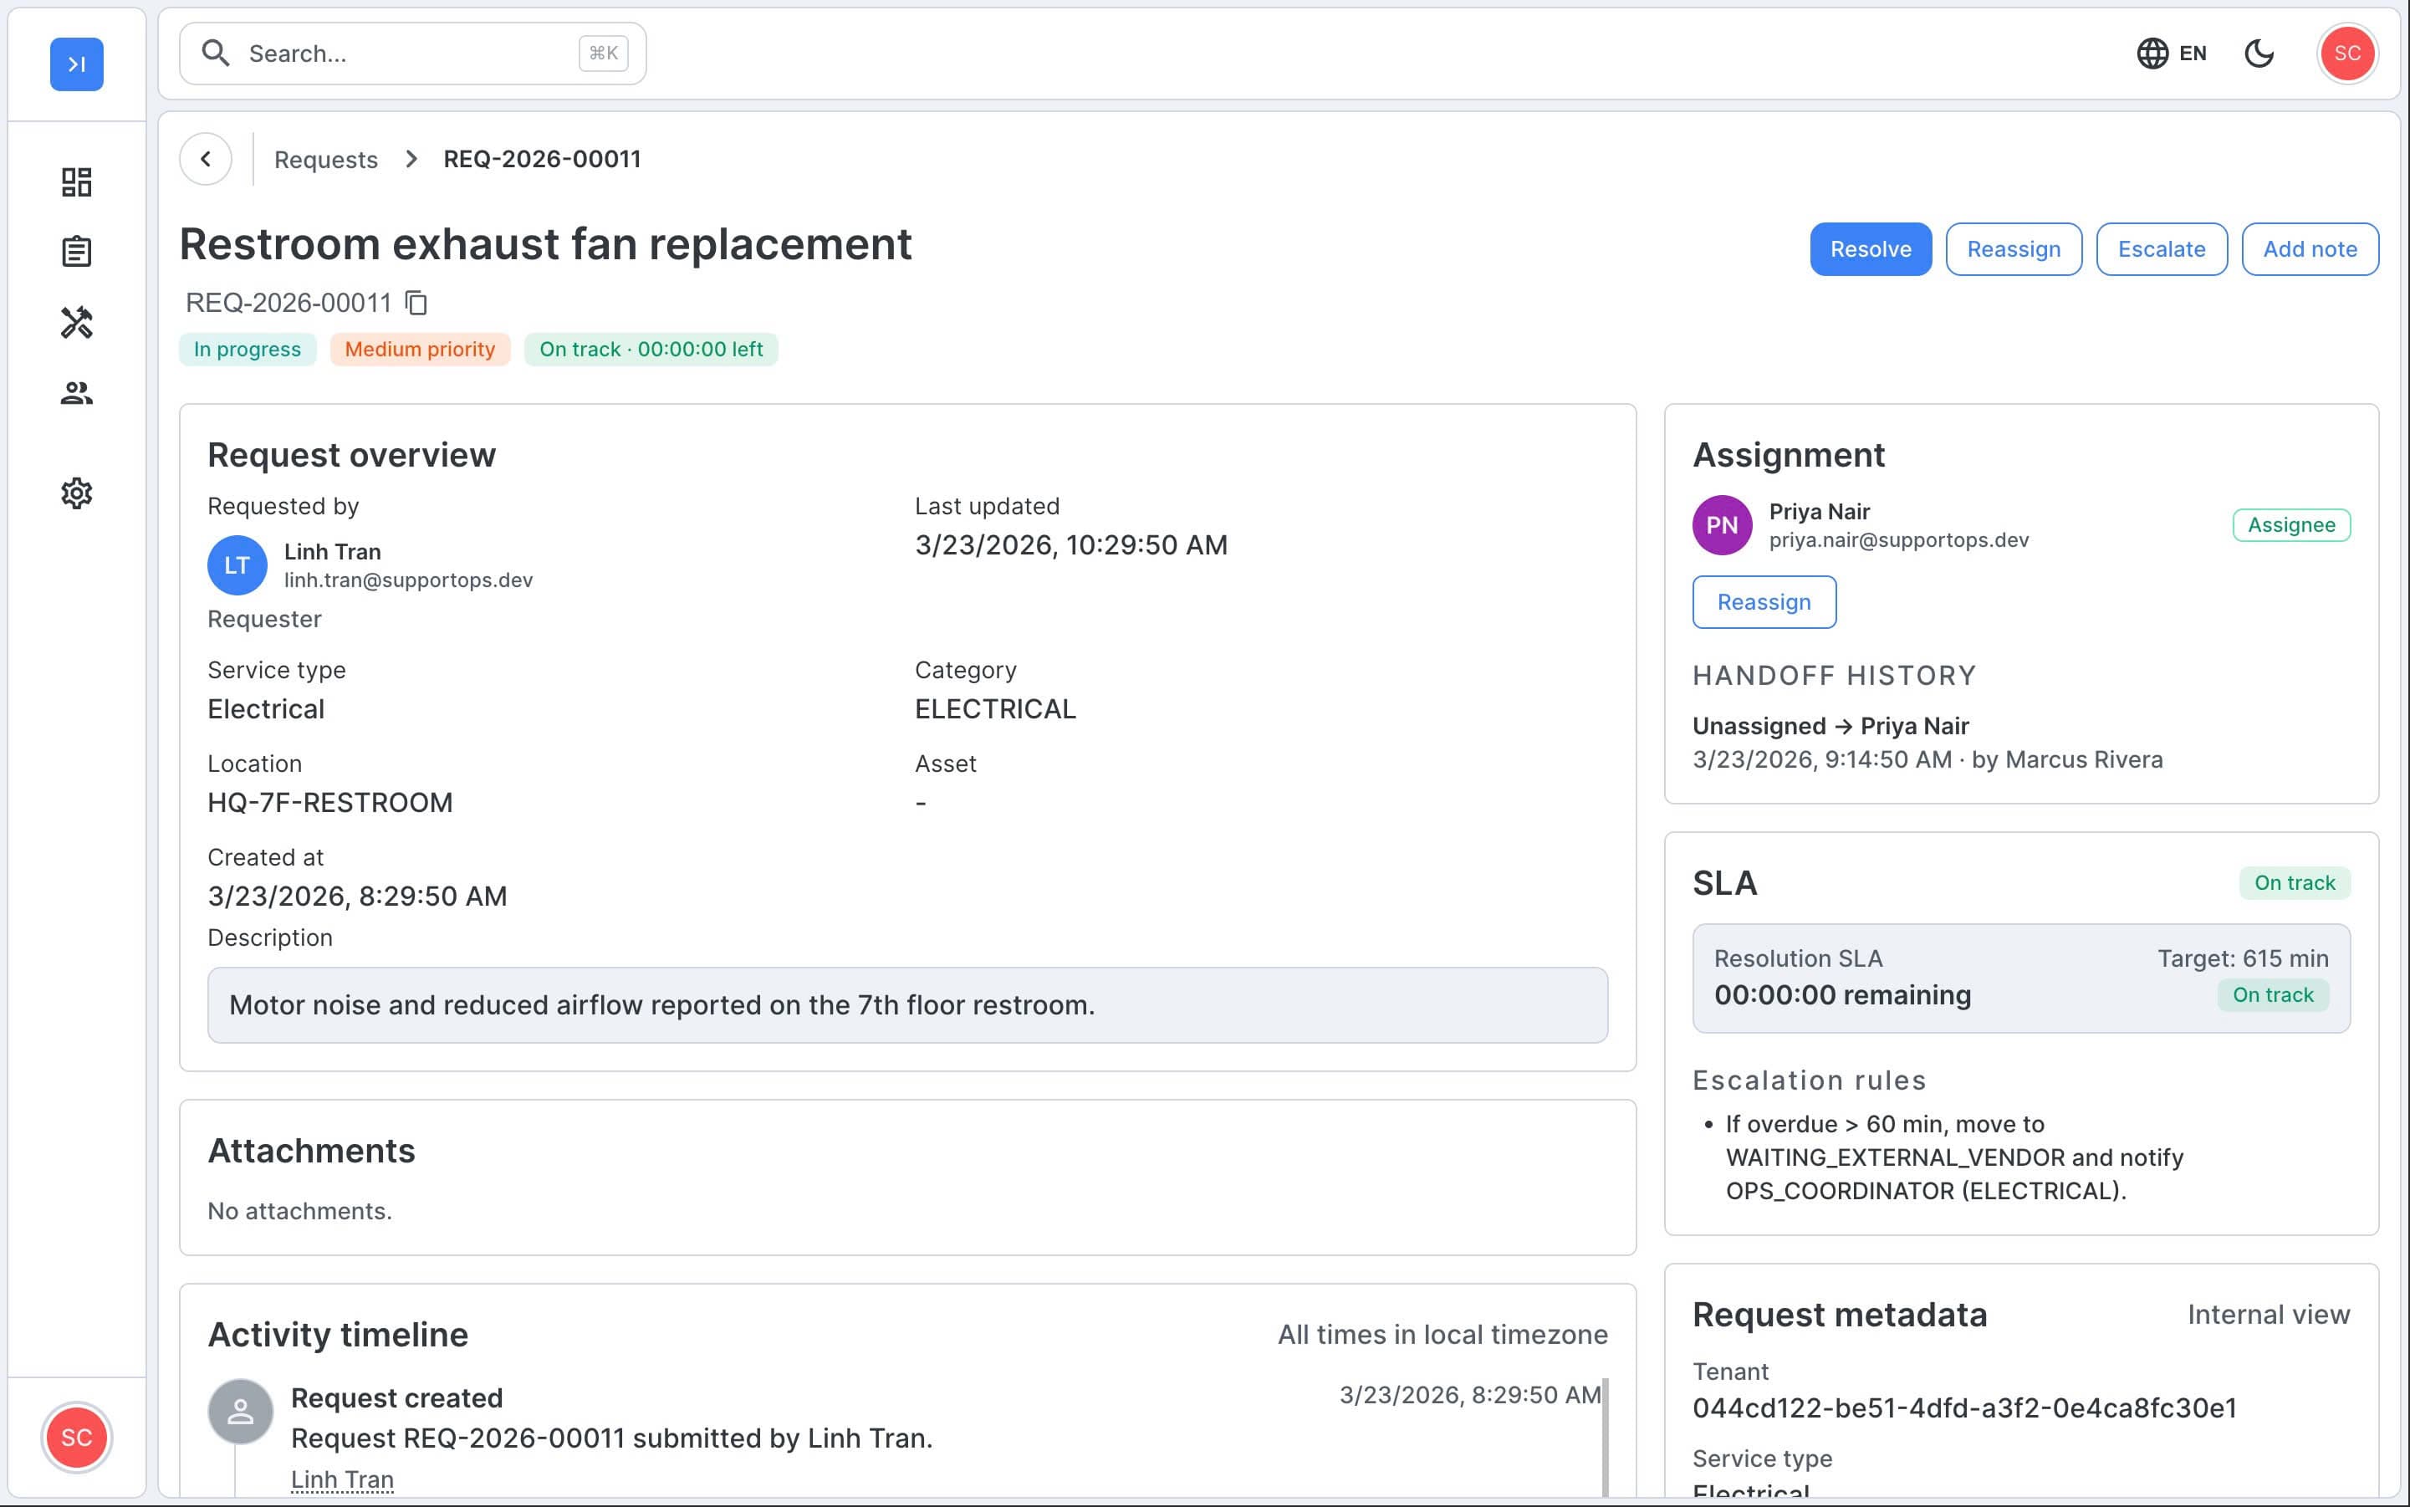Click the Assignee badge
This screenshot has width=2410, height=1507.
(x=2291, y=525)
